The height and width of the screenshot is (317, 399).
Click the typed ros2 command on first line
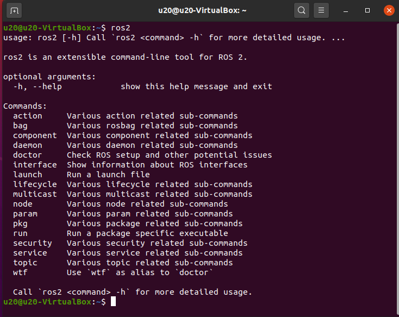[120, 28]
